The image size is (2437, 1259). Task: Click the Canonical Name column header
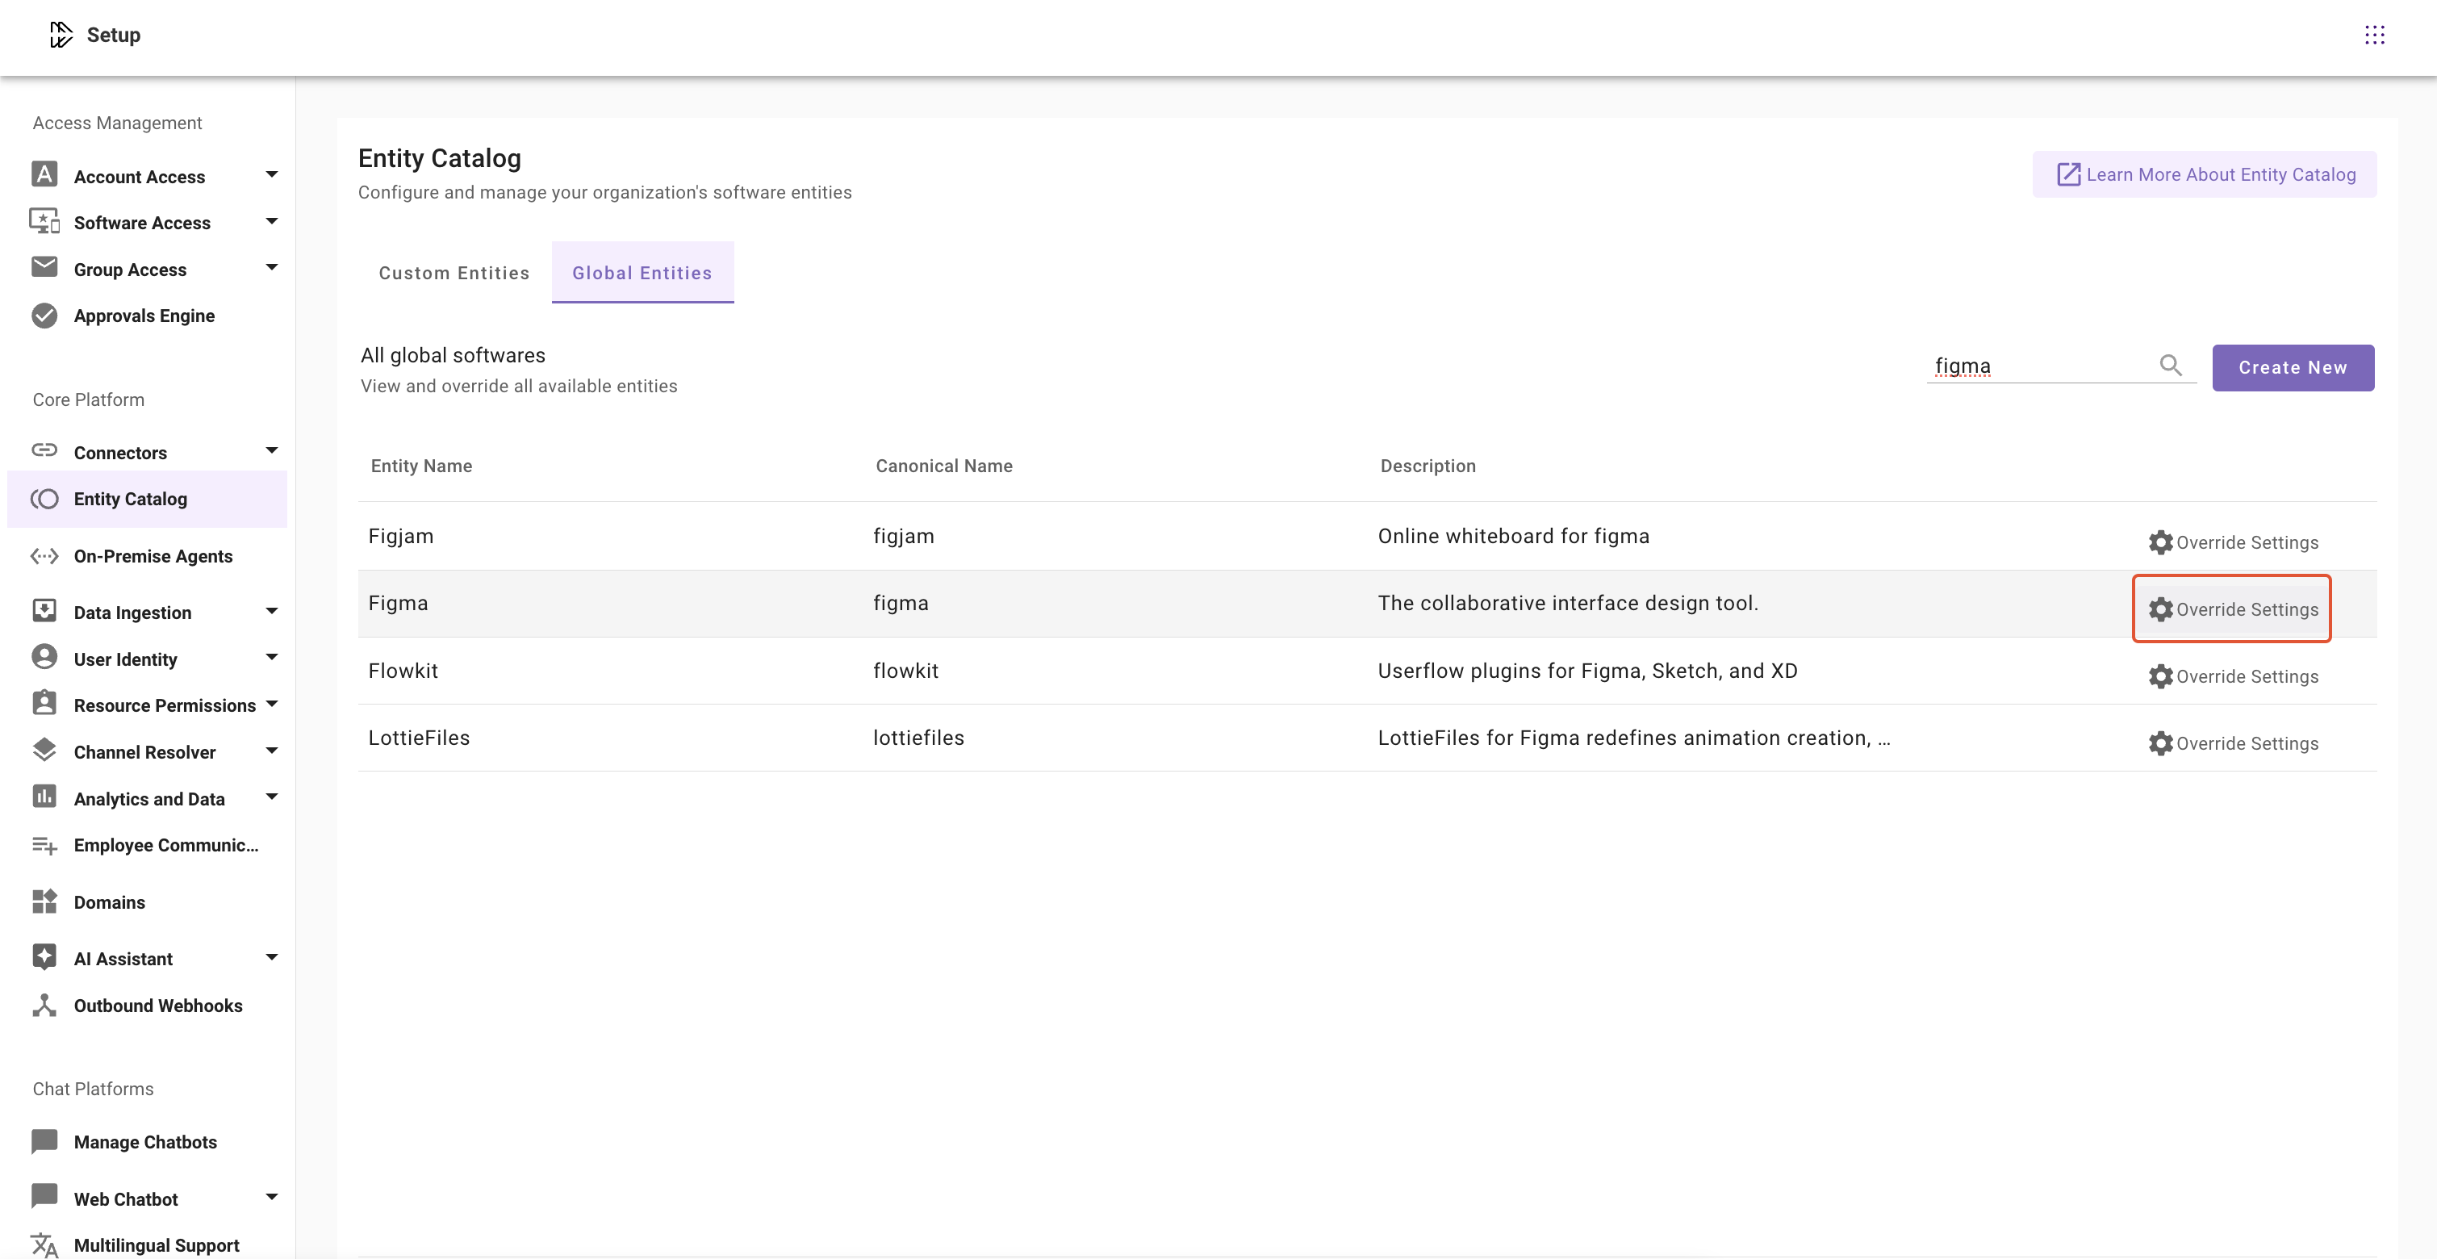tap(944, 466)
